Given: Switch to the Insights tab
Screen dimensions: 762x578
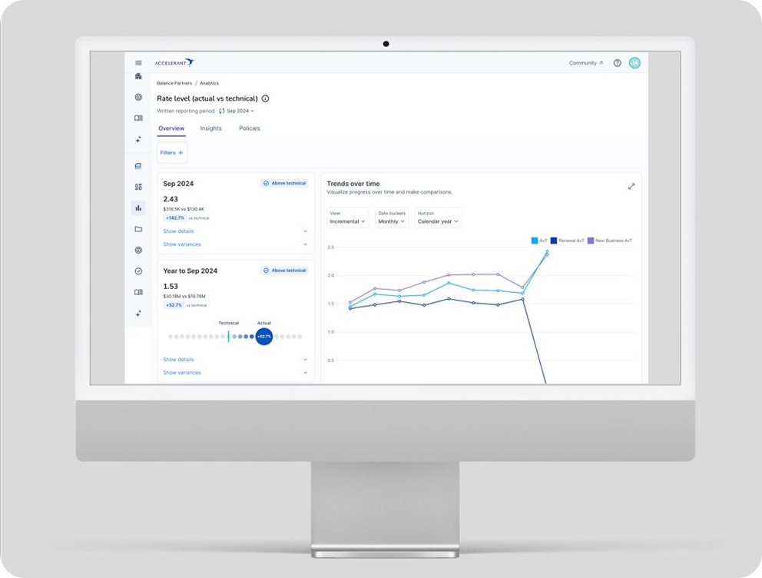Looking at the screenshot, I should tap(210, 128).
